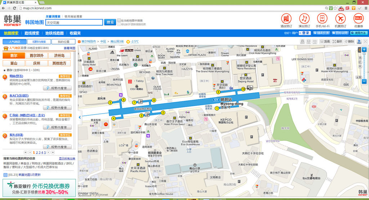
Task: Select 使用地址搜索 search mode
Action: [73, 17]
